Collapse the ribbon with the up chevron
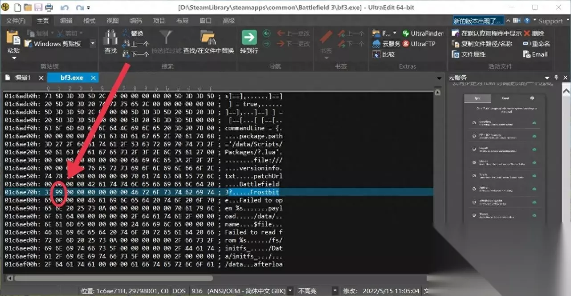 pos(509,20)
